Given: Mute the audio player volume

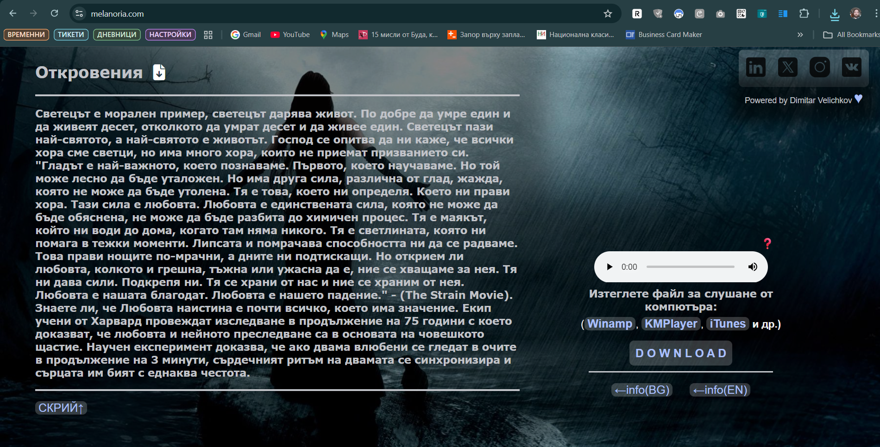Looking at the screenshot, I should (753, 267).
